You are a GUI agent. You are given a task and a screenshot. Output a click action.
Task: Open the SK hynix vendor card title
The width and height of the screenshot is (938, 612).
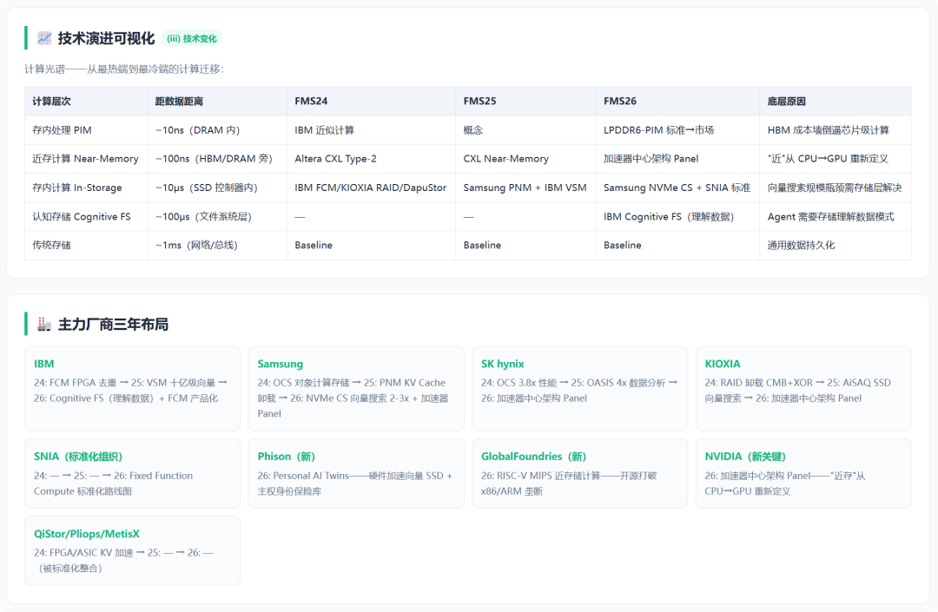pos(503,364)
